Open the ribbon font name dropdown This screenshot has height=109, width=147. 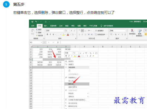[64, 31]
